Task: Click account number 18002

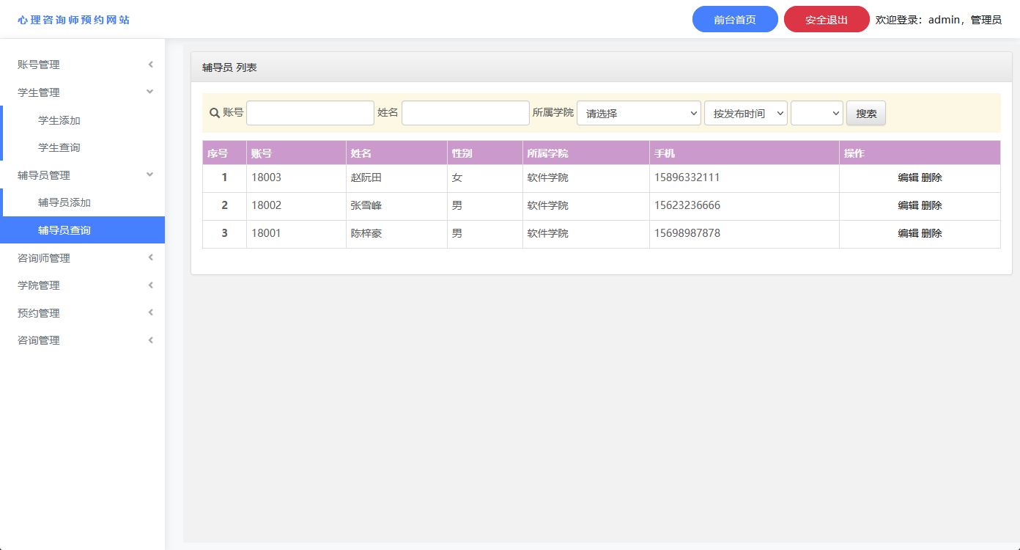Action: click(x=266, y=205)
